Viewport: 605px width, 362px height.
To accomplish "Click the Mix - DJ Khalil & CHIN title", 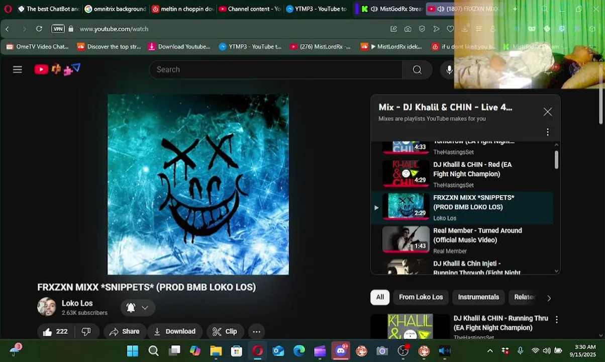I will pyautogui.click(x=445, y=107).
